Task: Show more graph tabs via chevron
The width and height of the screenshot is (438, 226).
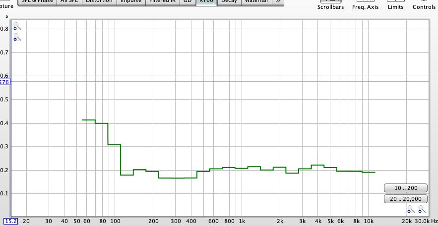Action: point(278,1)
